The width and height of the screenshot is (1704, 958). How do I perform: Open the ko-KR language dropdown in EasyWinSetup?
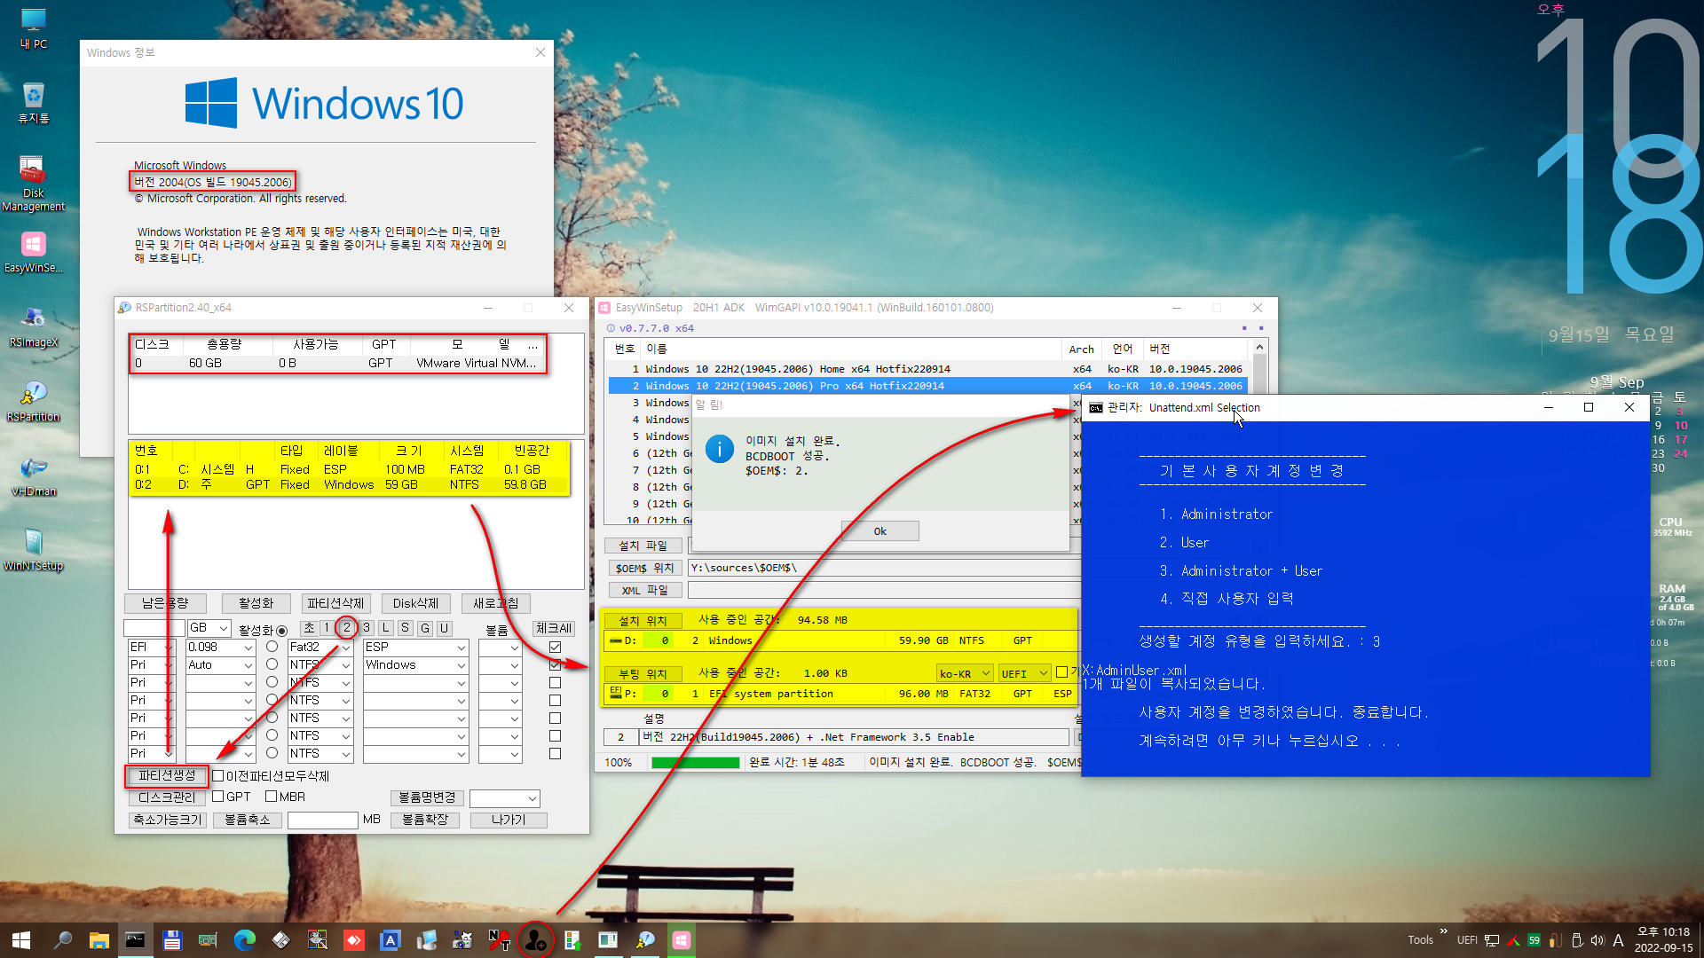point(965,673)
